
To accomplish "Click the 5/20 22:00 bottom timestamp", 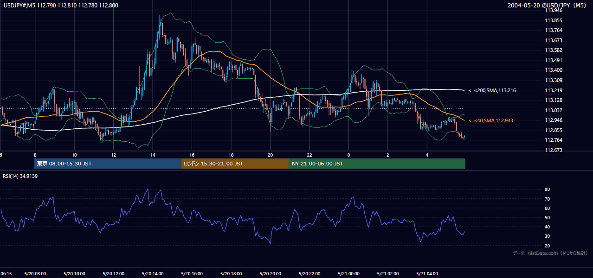I will tap(309, 274).
